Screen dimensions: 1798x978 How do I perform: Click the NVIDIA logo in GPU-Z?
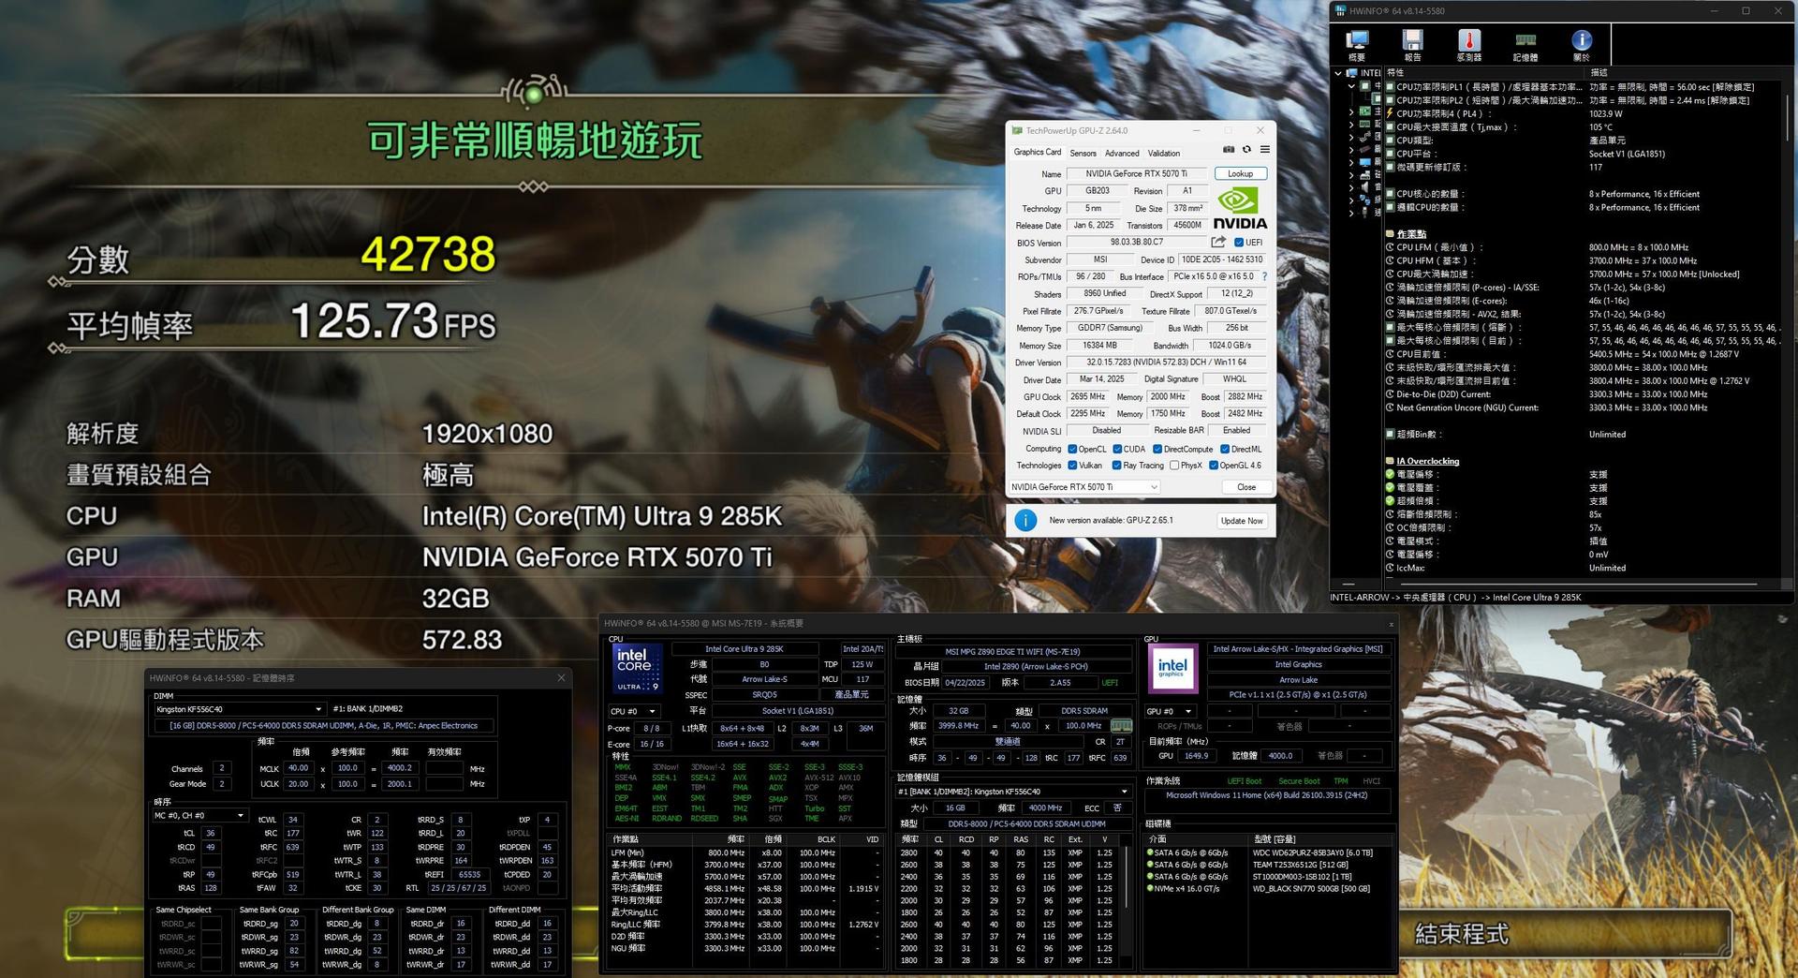[x=1240, y=208]
